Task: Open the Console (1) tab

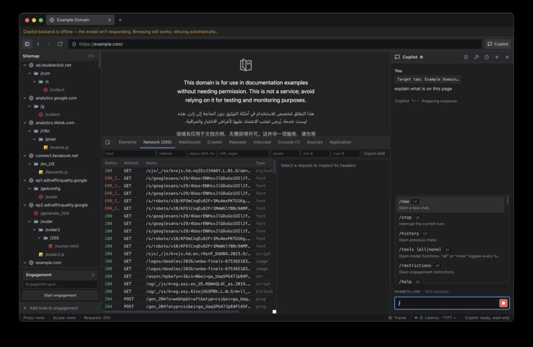Action: [288, 142]
